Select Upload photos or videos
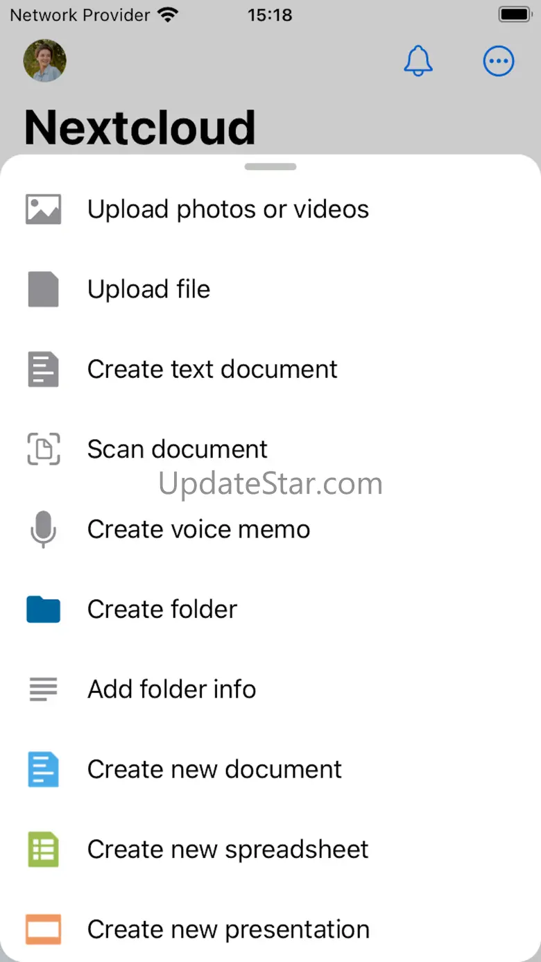 coord(270,209)
